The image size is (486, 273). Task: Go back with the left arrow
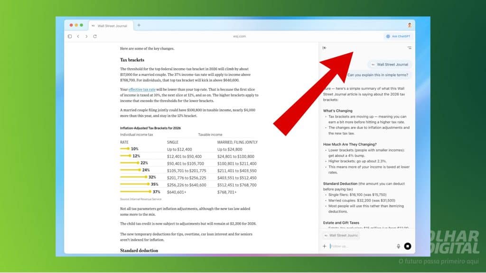(x=78, y=36)
